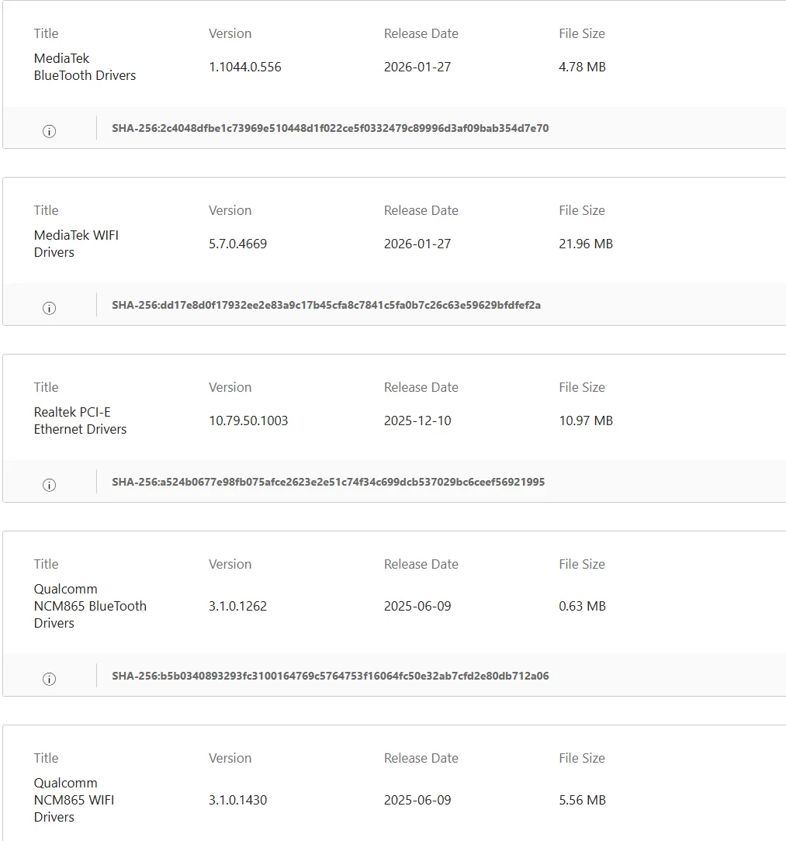Click MediaTek BlueTooth Drivers title
Screen dimensions: 786x841
tap(85, 67)
